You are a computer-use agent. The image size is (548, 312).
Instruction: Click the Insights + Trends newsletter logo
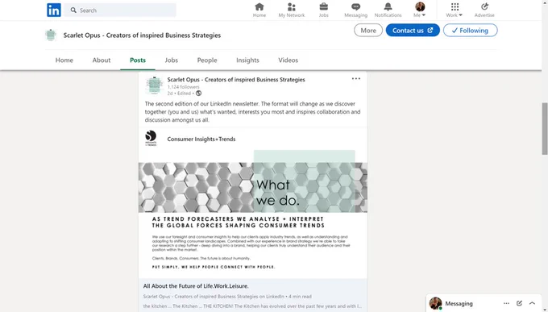(151, 139)
